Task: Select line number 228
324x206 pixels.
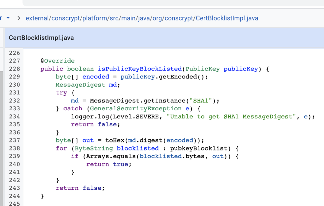Action: tap(14, 69)
